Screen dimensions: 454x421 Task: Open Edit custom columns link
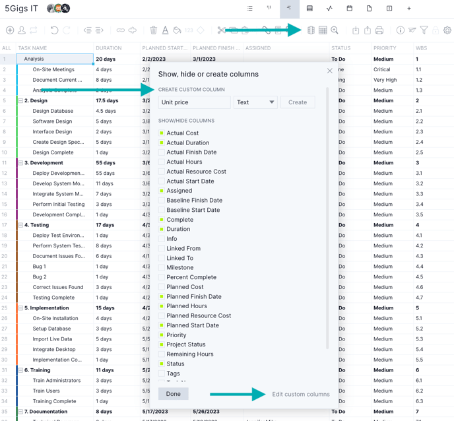coord(300,394)
